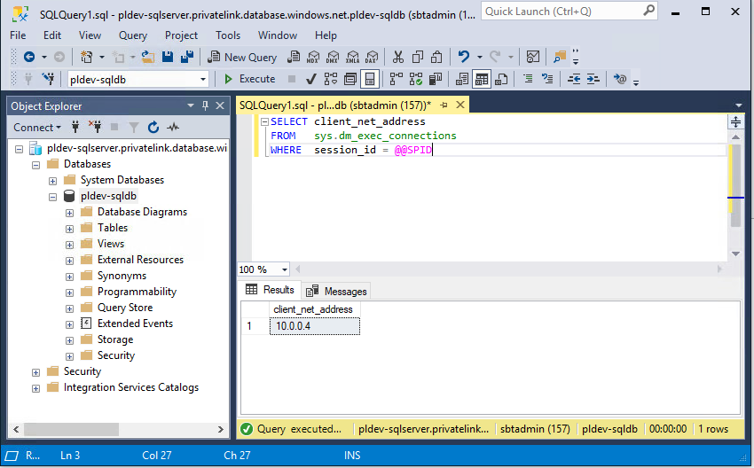Open the Connect dropdown in Object Explorer
Viewport: 754px width, 468px height.
click(x=37, y=128)
